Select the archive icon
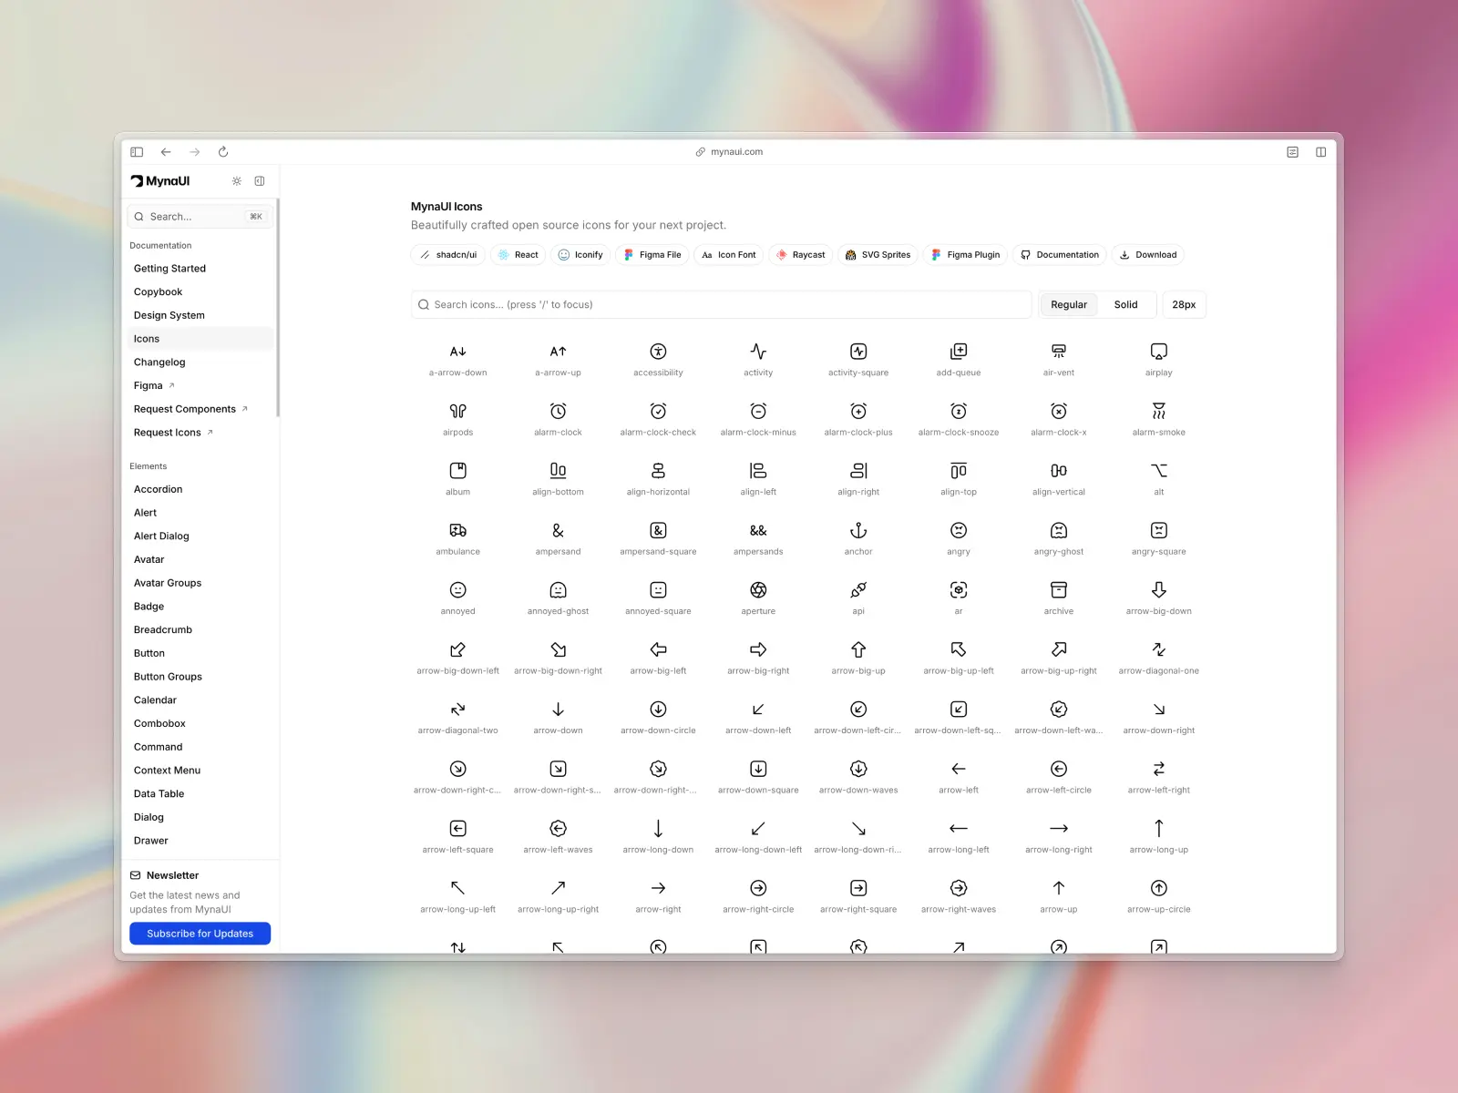 (x=1059, y=590)
